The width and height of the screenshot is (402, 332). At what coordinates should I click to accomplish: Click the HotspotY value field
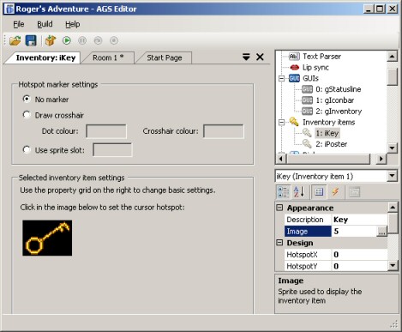pos(359,266)
